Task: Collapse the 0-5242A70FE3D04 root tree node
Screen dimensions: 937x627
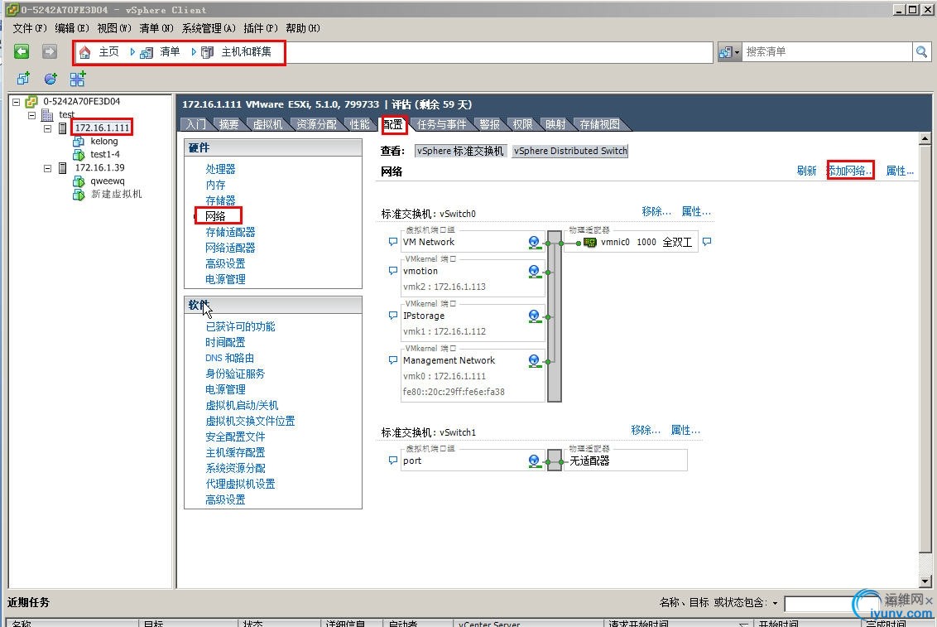Action: 16,102
